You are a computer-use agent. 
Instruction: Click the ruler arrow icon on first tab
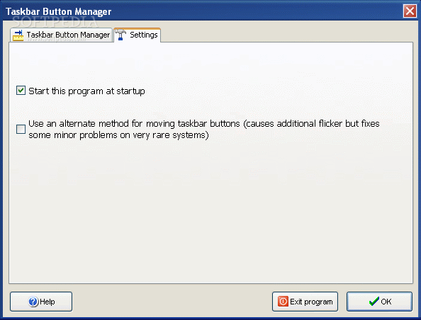pyautogui.click(x=18, y=35)
